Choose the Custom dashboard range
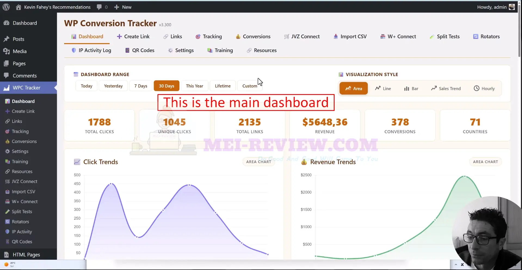Screen dimensions: 522x270 (x=250, y=86)
